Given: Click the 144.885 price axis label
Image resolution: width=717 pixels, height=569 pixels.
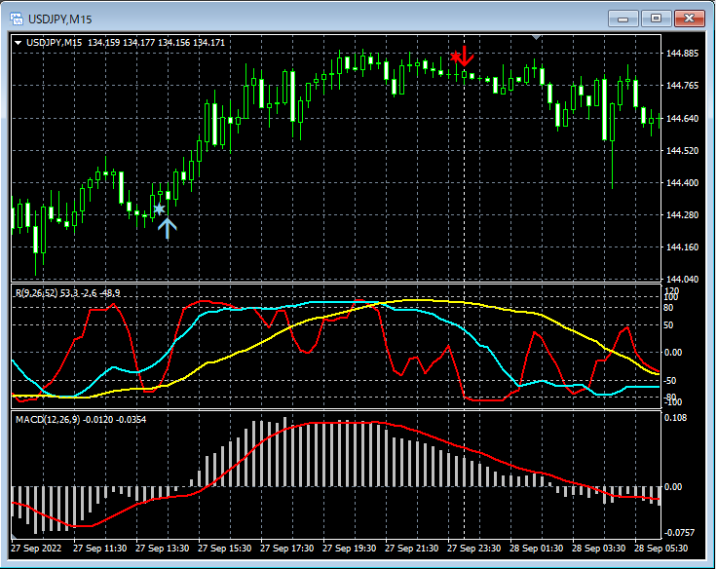Looking at the screenshot, I should [683, 54].
